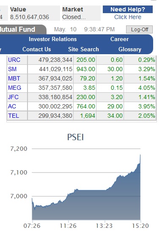Open the Glossary page
Screen dimensions: 165x238
130,49
